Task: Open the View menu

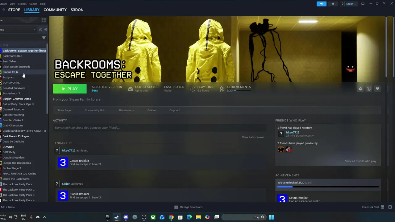Action: point(13,4)
